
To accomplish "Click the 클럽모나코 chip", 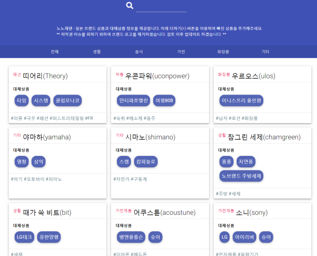I will click(67, 101).
